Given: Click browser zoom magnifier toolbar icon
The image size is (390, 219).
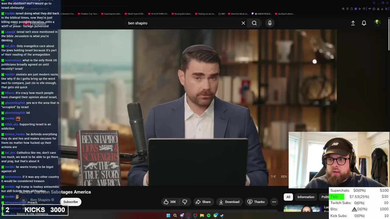Looking at the screenshot, I should click(x=343, y=9).
